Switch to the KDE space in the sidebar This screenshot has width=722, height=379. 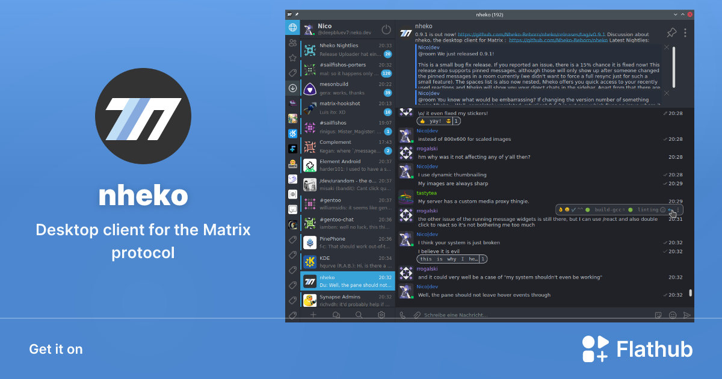point(292,134)
